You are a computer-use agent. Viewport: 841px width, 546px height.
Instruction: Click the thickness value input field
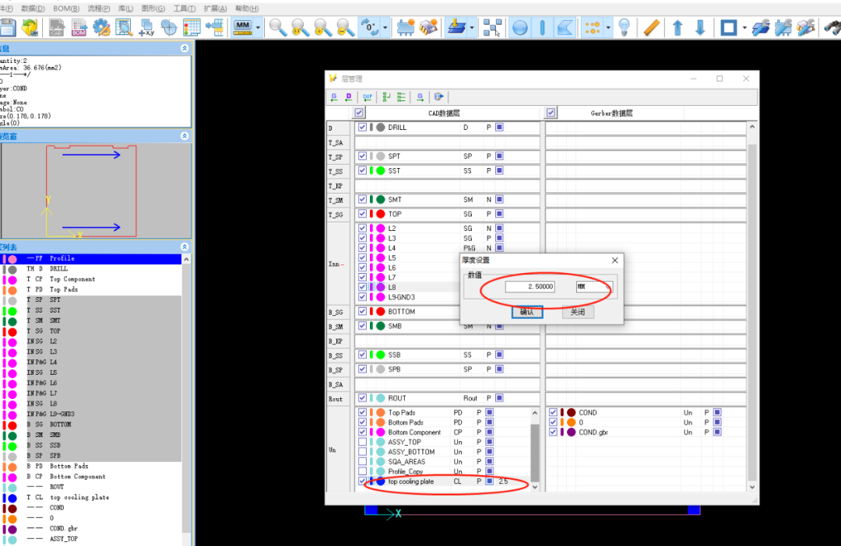click(530, 287)
